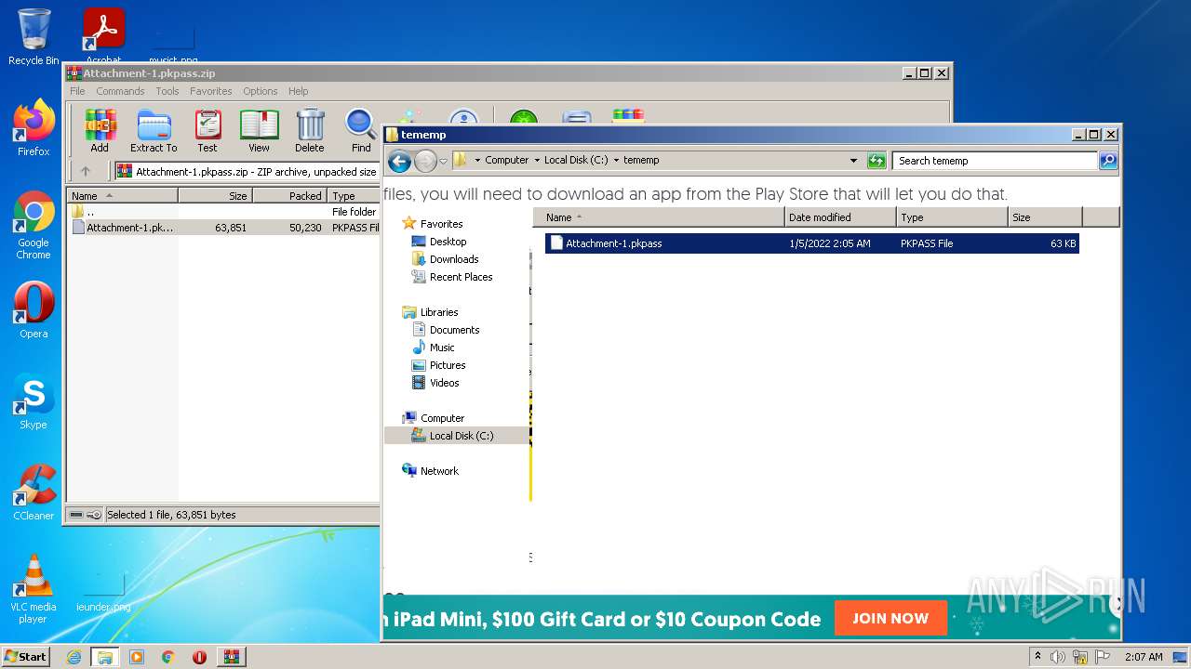Screen dimensions: 1191x669
Task: Click the Test archive icon
Action: pyautogui.click(x=207, y=130)
